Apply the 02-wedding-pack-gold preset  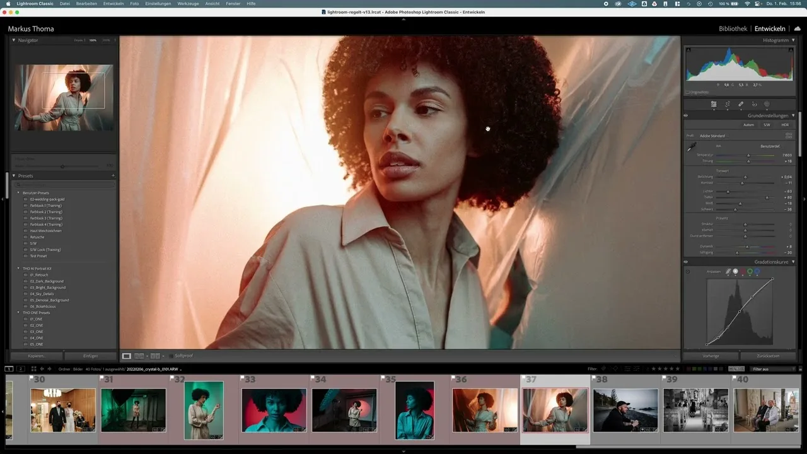[47, 199]
